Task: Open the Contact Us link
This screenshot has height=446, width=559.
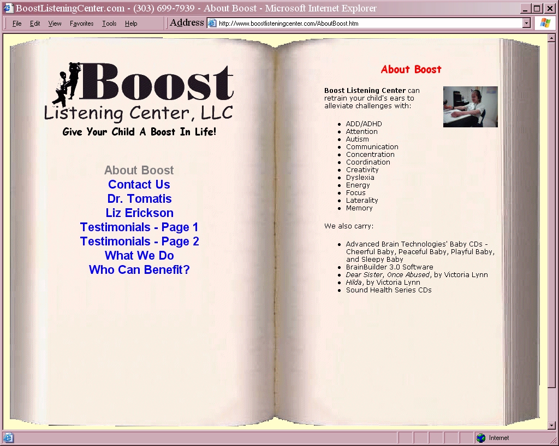Action: pos(139,185)
